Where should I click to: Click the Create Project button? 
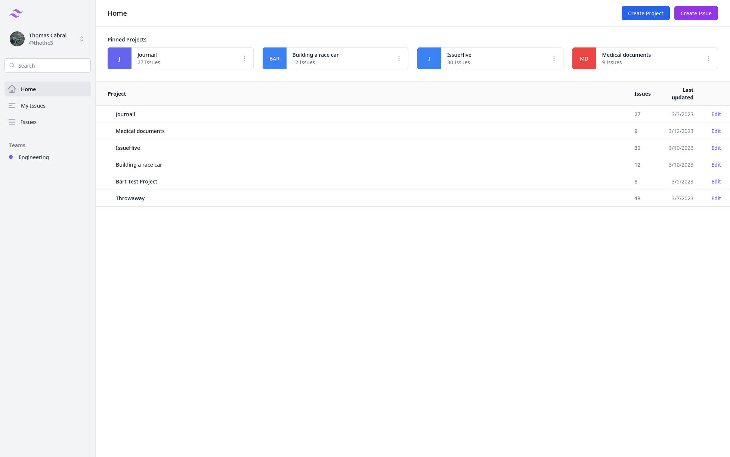(x=645, y=13)
